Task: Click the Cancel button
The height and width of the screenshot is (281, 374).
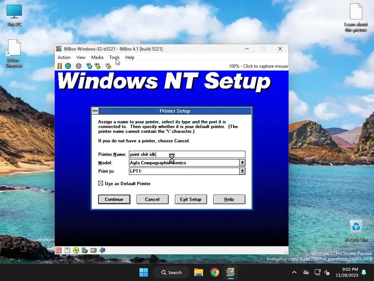Action: coord(152,199)
